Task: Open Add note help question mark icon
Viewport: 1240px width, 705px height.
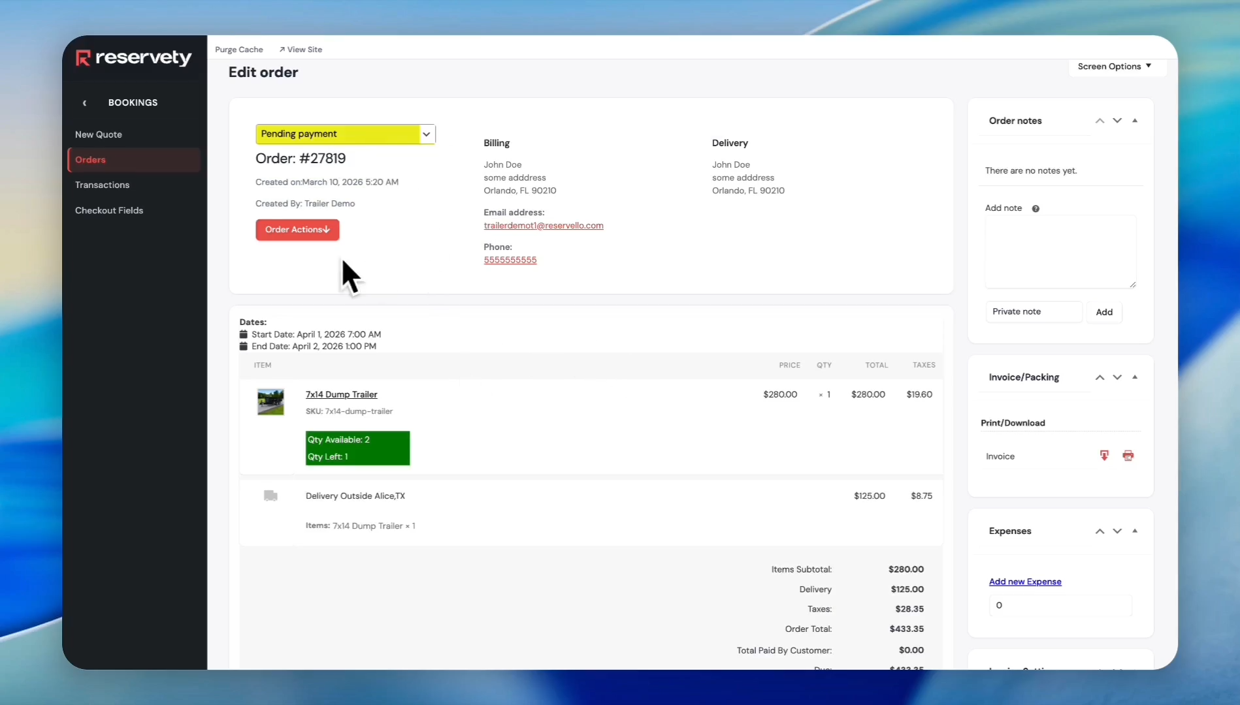Action: coord(1036,209)
